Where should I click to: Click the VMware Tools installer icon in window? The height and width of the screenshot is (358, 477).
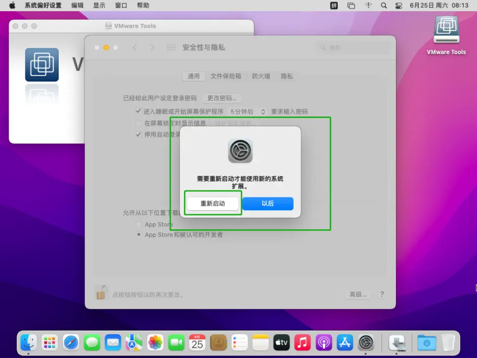pyautogui.click(x=42, y=65)
